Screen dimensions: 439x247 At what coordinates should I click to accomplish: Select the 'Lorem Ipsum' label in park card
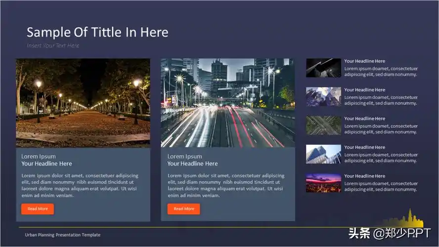coord(39,156)
